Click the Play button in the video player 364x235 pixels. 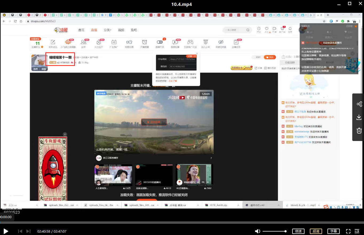(6, 231)
